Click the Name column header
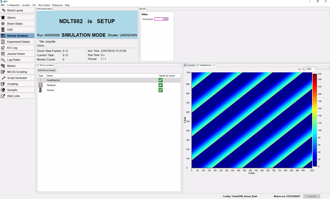Image resolution: width=330 pixels, height=199 pixels. (x=102, y=76)
